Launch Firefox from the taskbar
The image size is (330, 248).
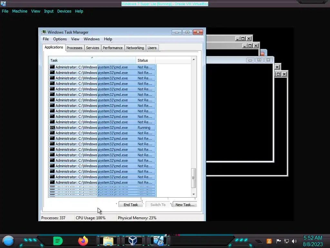83,241
